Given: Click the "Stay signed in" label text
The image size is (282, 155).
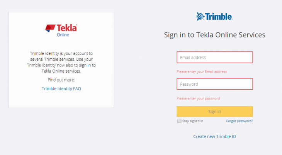Looking at the screenshot, I should point(193,121).
